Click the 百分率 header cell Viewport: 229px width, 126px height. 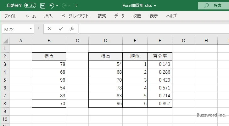160,56
